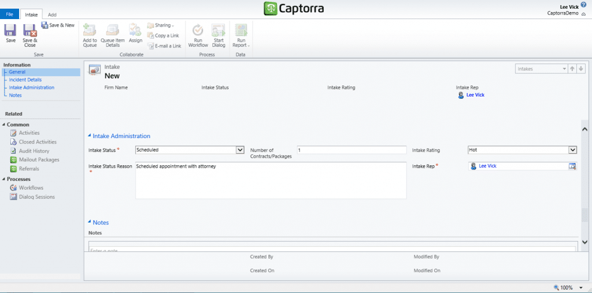This screenshot has width=592, height=293.
Task: Open Mailout Packages
Action: tap(34, 160)
